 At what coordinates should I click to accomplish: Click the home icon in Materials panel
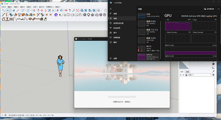(186, 75)
